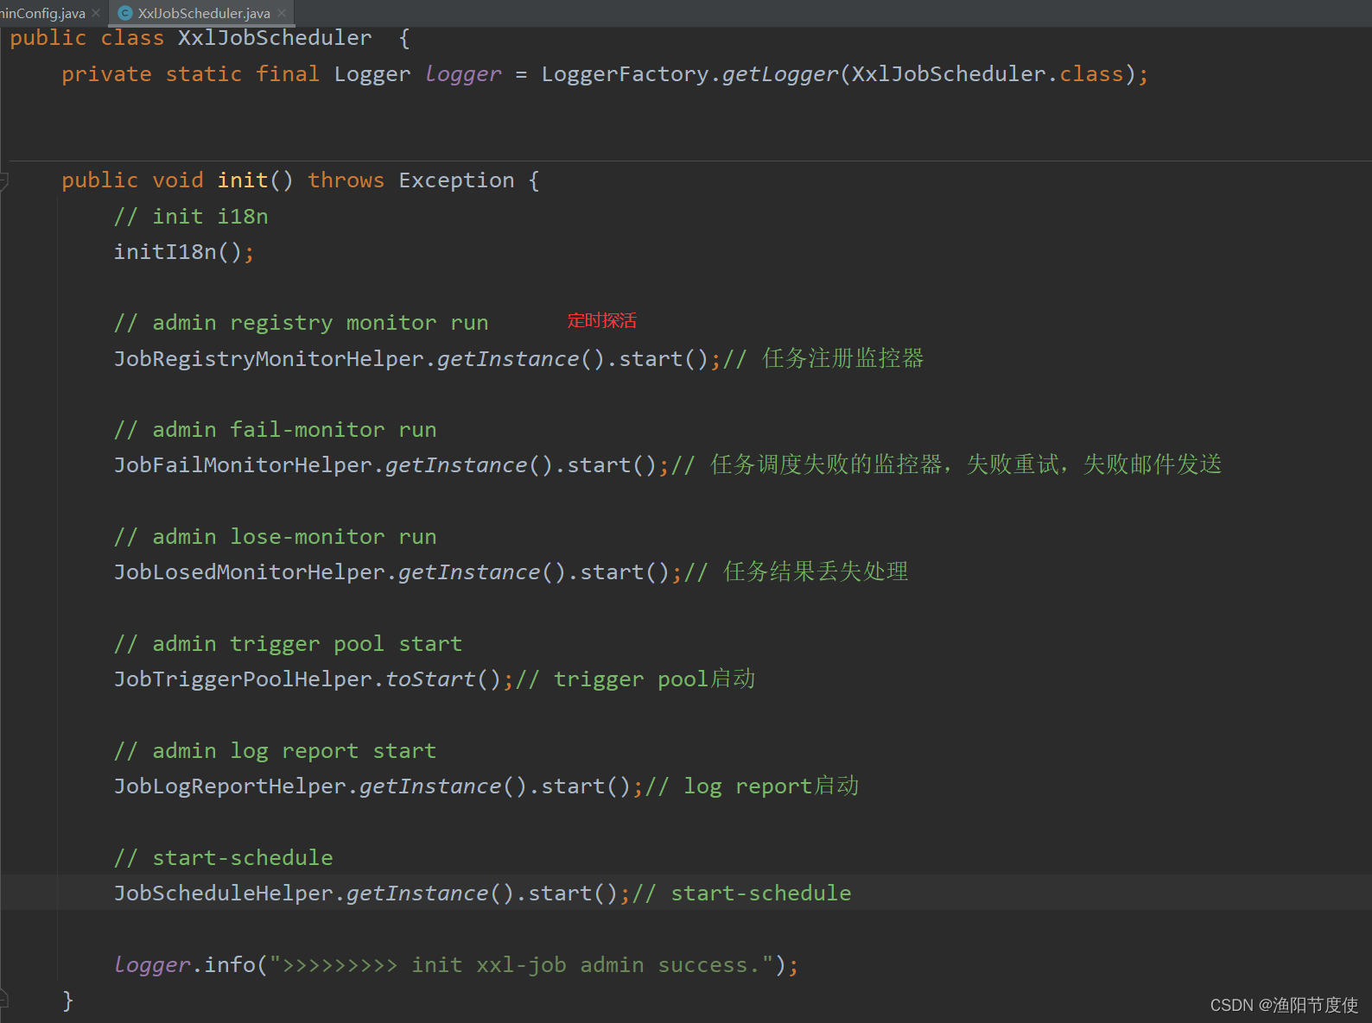Click JobScheduleHelper identifier
1372x1023 pixels.
224,894
